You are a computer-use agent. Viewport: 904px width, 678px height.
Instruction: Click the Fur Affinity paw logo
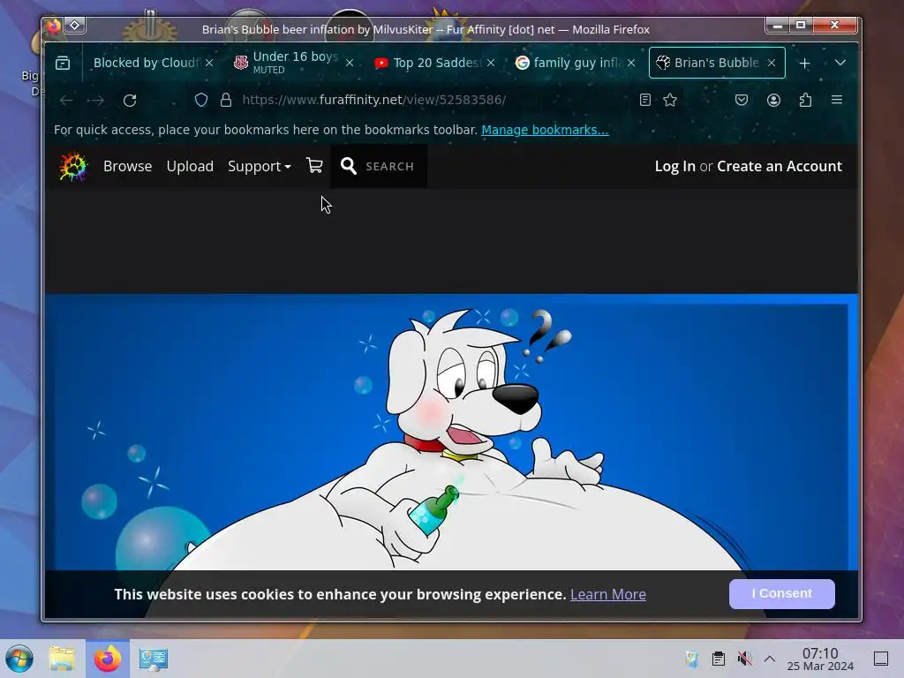click(x=73, y=167)
